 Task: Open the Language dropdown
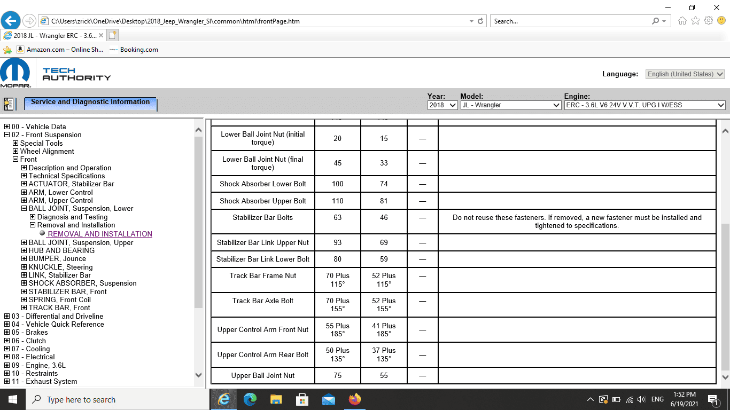point(685,74)
